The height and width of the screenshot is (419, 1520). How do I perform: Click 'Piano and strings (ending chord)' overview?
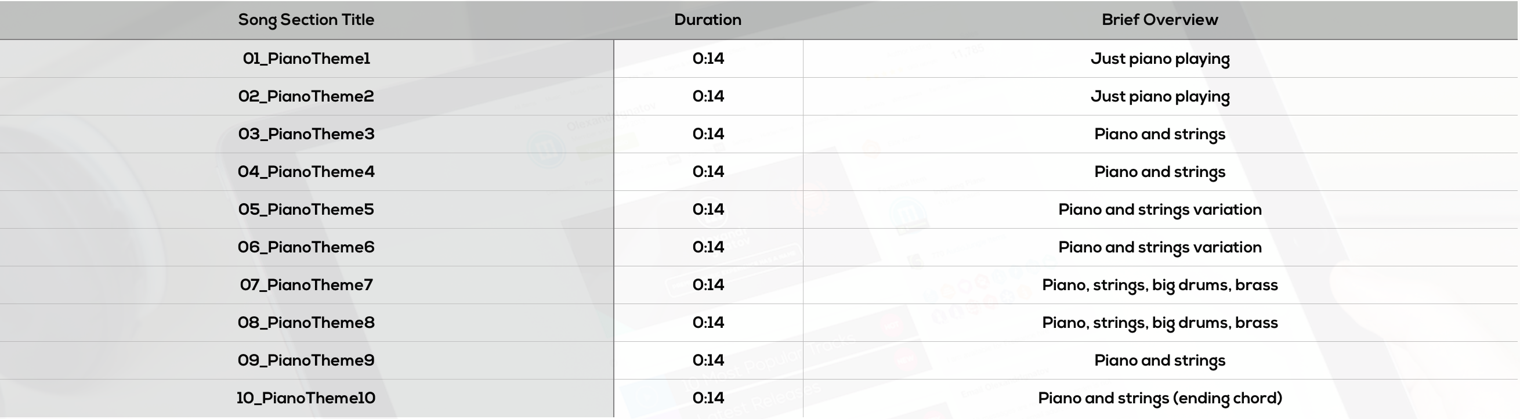point(1160,399)
